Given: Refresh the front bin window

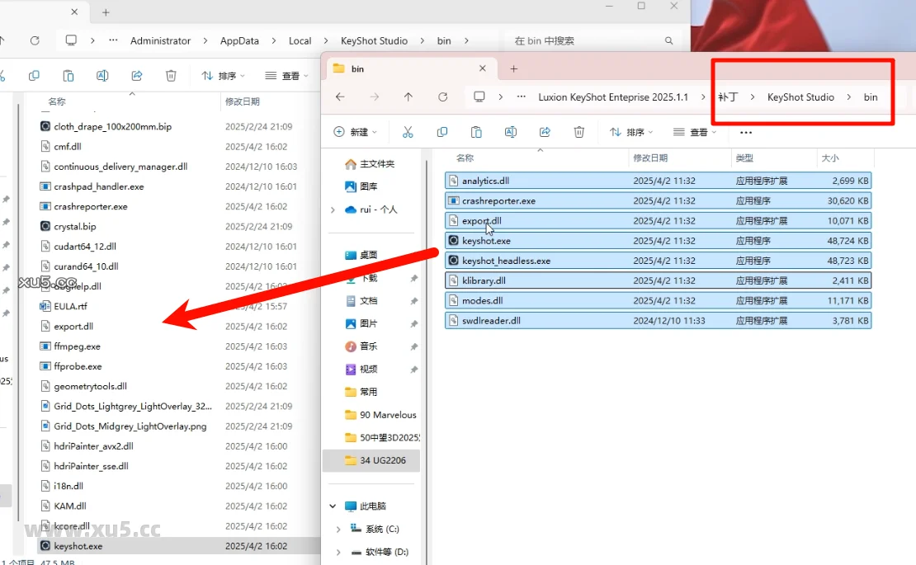Looking at the screenshot, I should (x=443, y=97).
